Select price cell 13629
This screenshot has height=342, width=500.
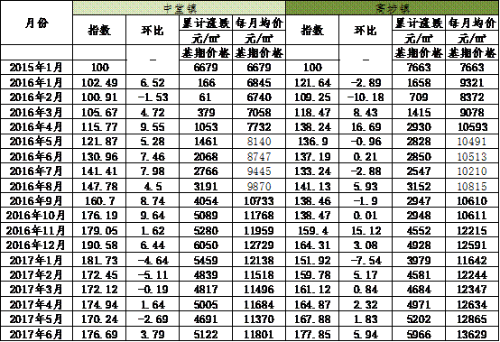click(x=472, y=334)
